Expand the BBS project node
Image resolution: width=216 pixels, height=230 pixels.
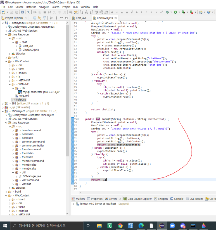(x=3, y=104)
